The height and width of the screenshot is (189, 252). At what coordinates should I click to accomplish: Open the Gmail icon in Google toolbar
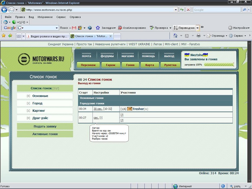coord(74,28)
